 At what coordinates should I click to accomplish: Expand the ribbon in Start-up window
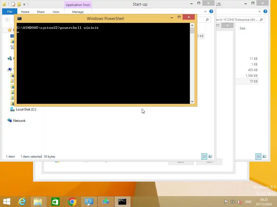(205, 11)
